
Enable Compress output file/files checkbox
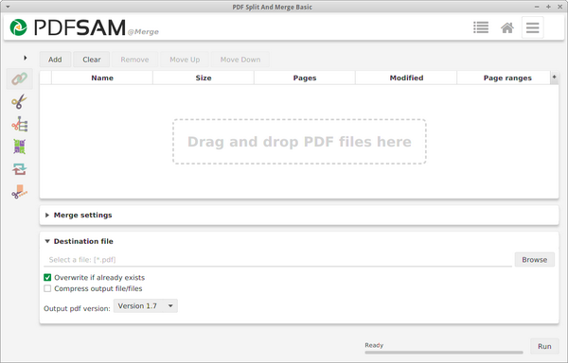tap(47, 288)
